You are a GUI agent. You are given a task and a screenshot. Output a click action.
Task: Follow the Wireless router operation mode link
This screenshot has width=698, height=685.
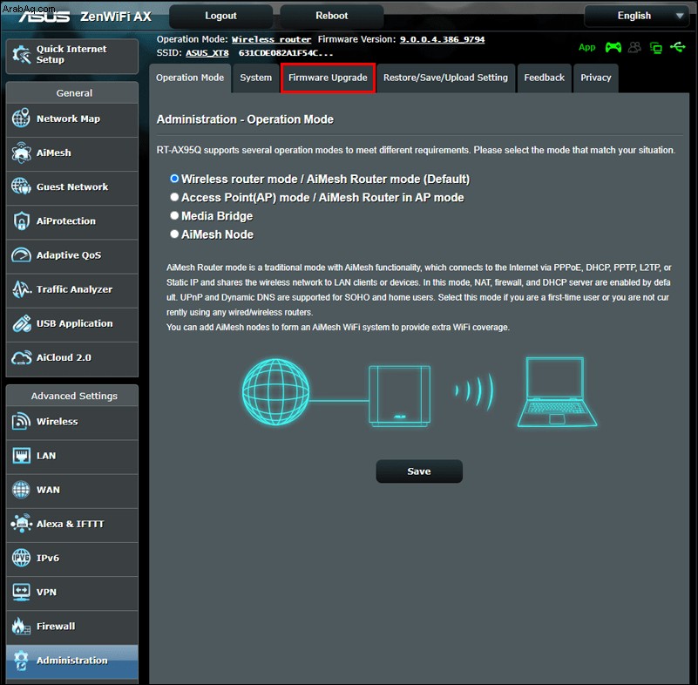click(272, 39)
